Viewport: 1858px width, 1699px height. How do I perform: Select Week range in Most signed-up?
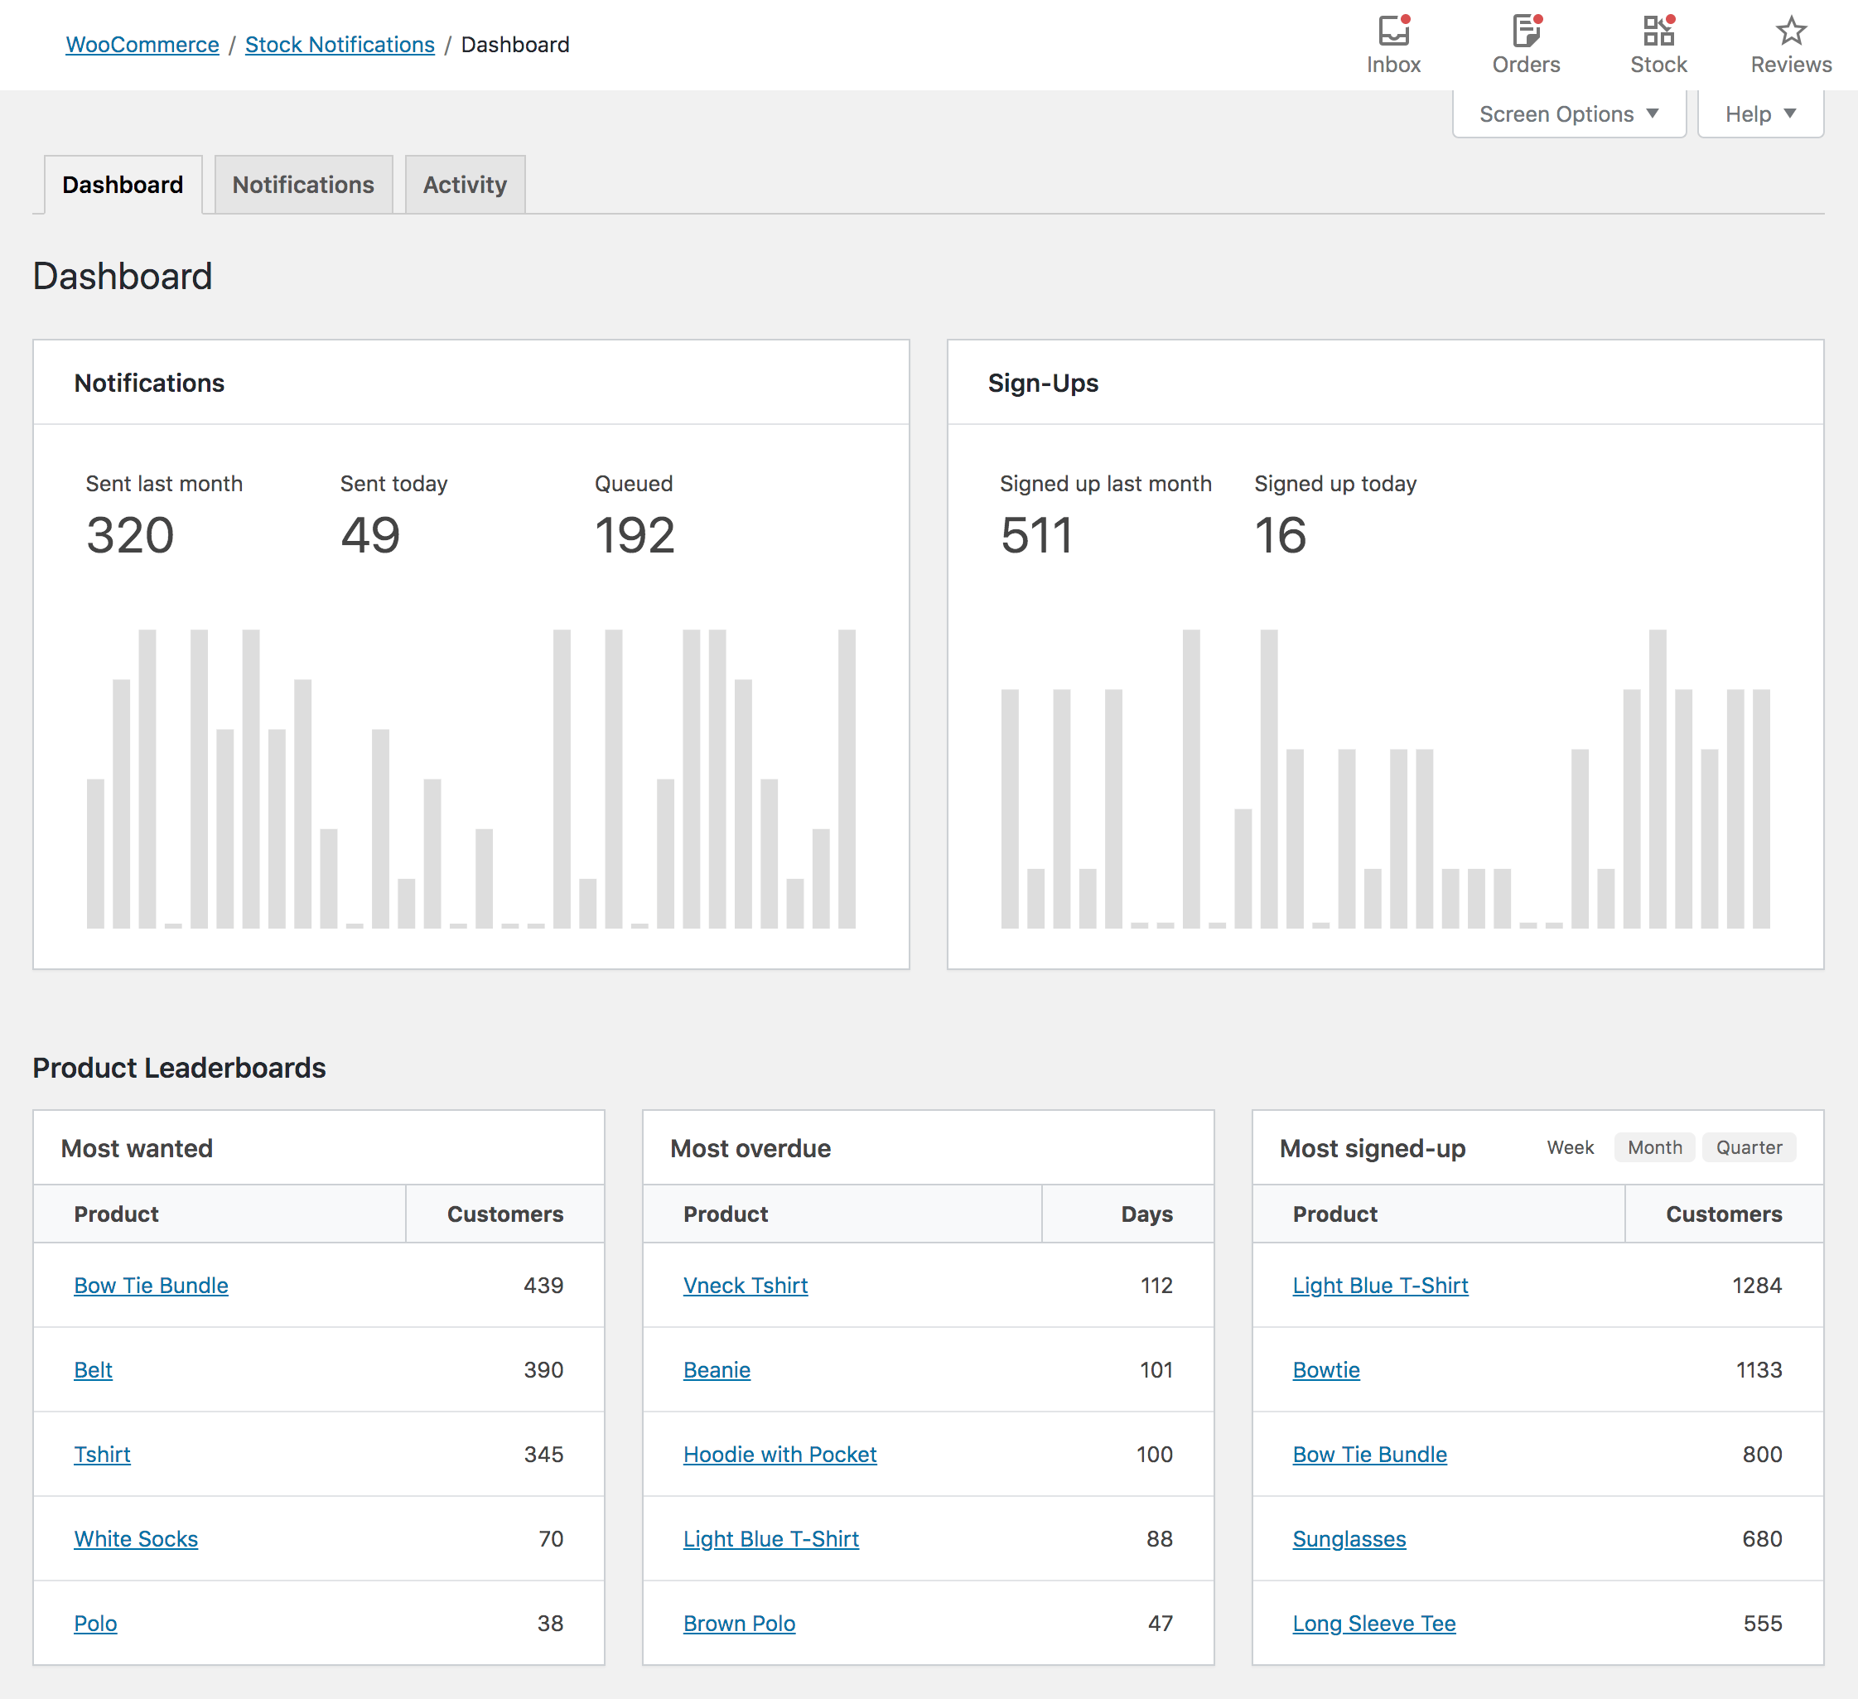tap(1570, 1148)
